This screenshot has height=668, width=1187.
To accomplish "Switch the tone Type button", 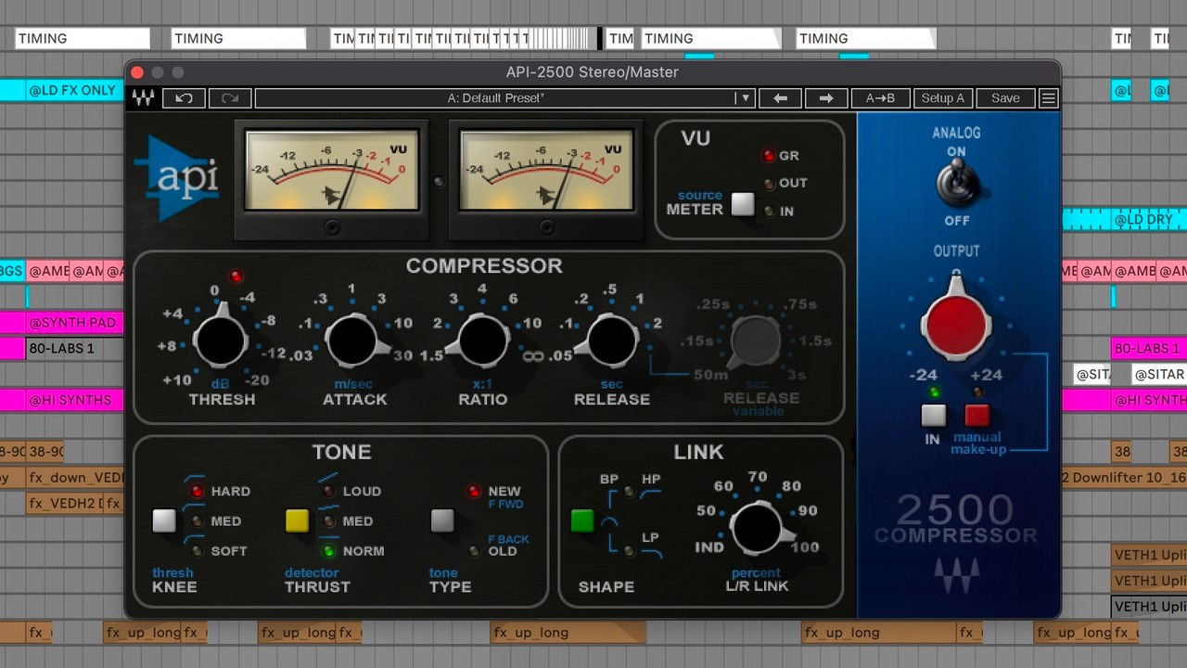I will (x=442, y=520).
